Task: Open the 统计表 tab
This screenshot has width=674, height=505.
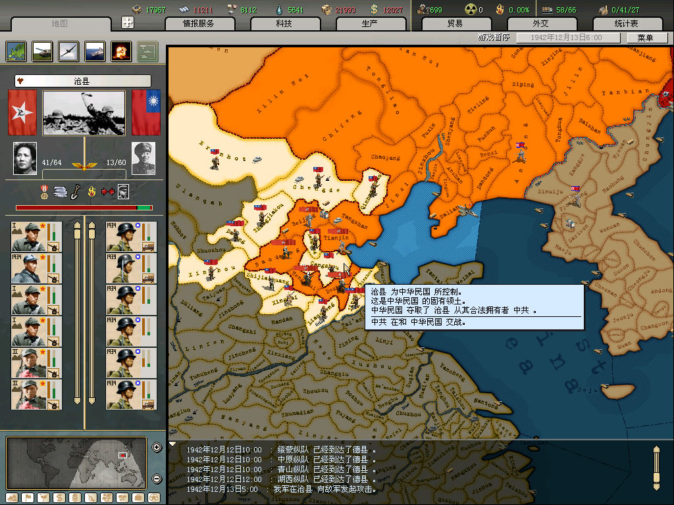Action: pyautogui.click(x=627, y=24)
